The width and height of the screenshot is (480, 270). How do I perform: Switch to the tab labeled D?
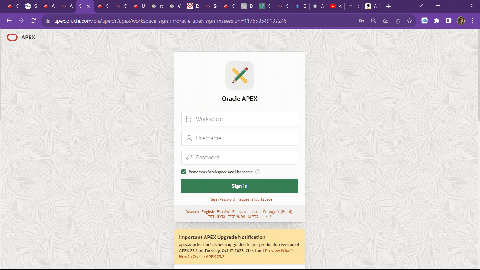(247, 6)
